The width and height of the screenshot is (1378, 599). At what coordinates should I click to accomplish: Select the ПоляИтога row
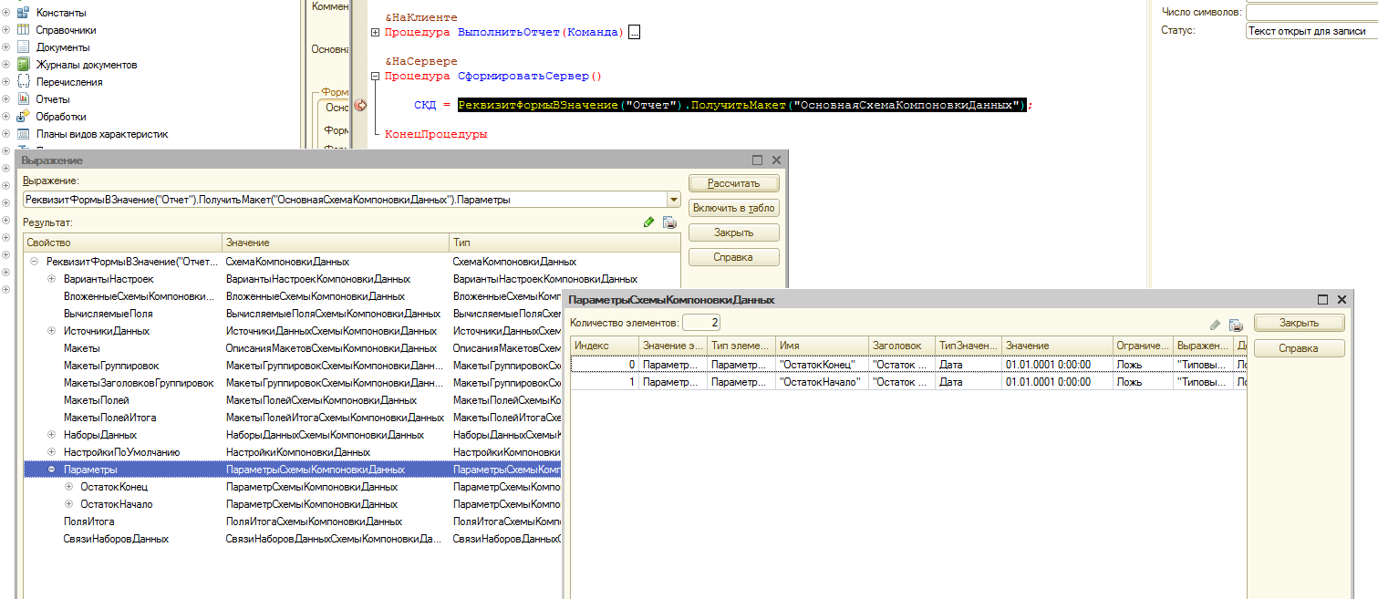(x=292, y=522)
